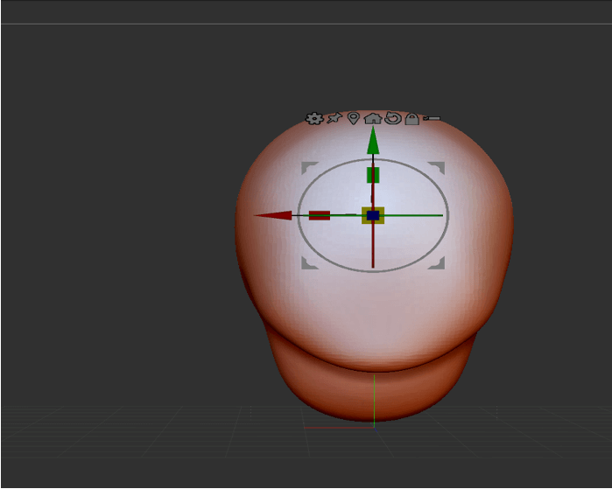This screenshot has height=489, width=612.
Task: Click the home mesh-to-axis icon
Action: click(373, 118)
